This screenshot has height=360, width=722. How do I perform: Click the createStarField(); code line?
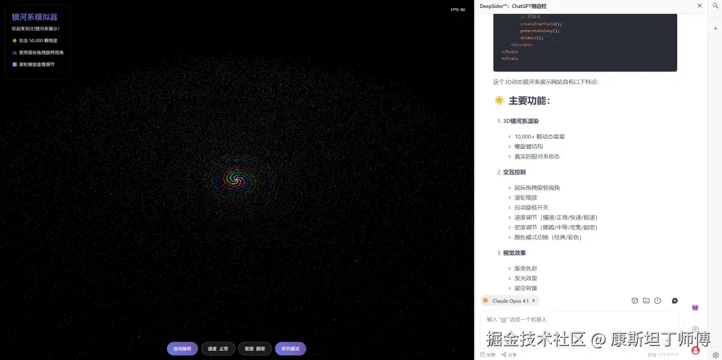click(x=541, y=24)
